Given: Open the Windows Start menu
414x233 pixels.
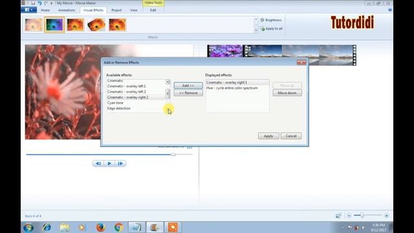Looking at the screenshot, I should [x=28, y=227].
